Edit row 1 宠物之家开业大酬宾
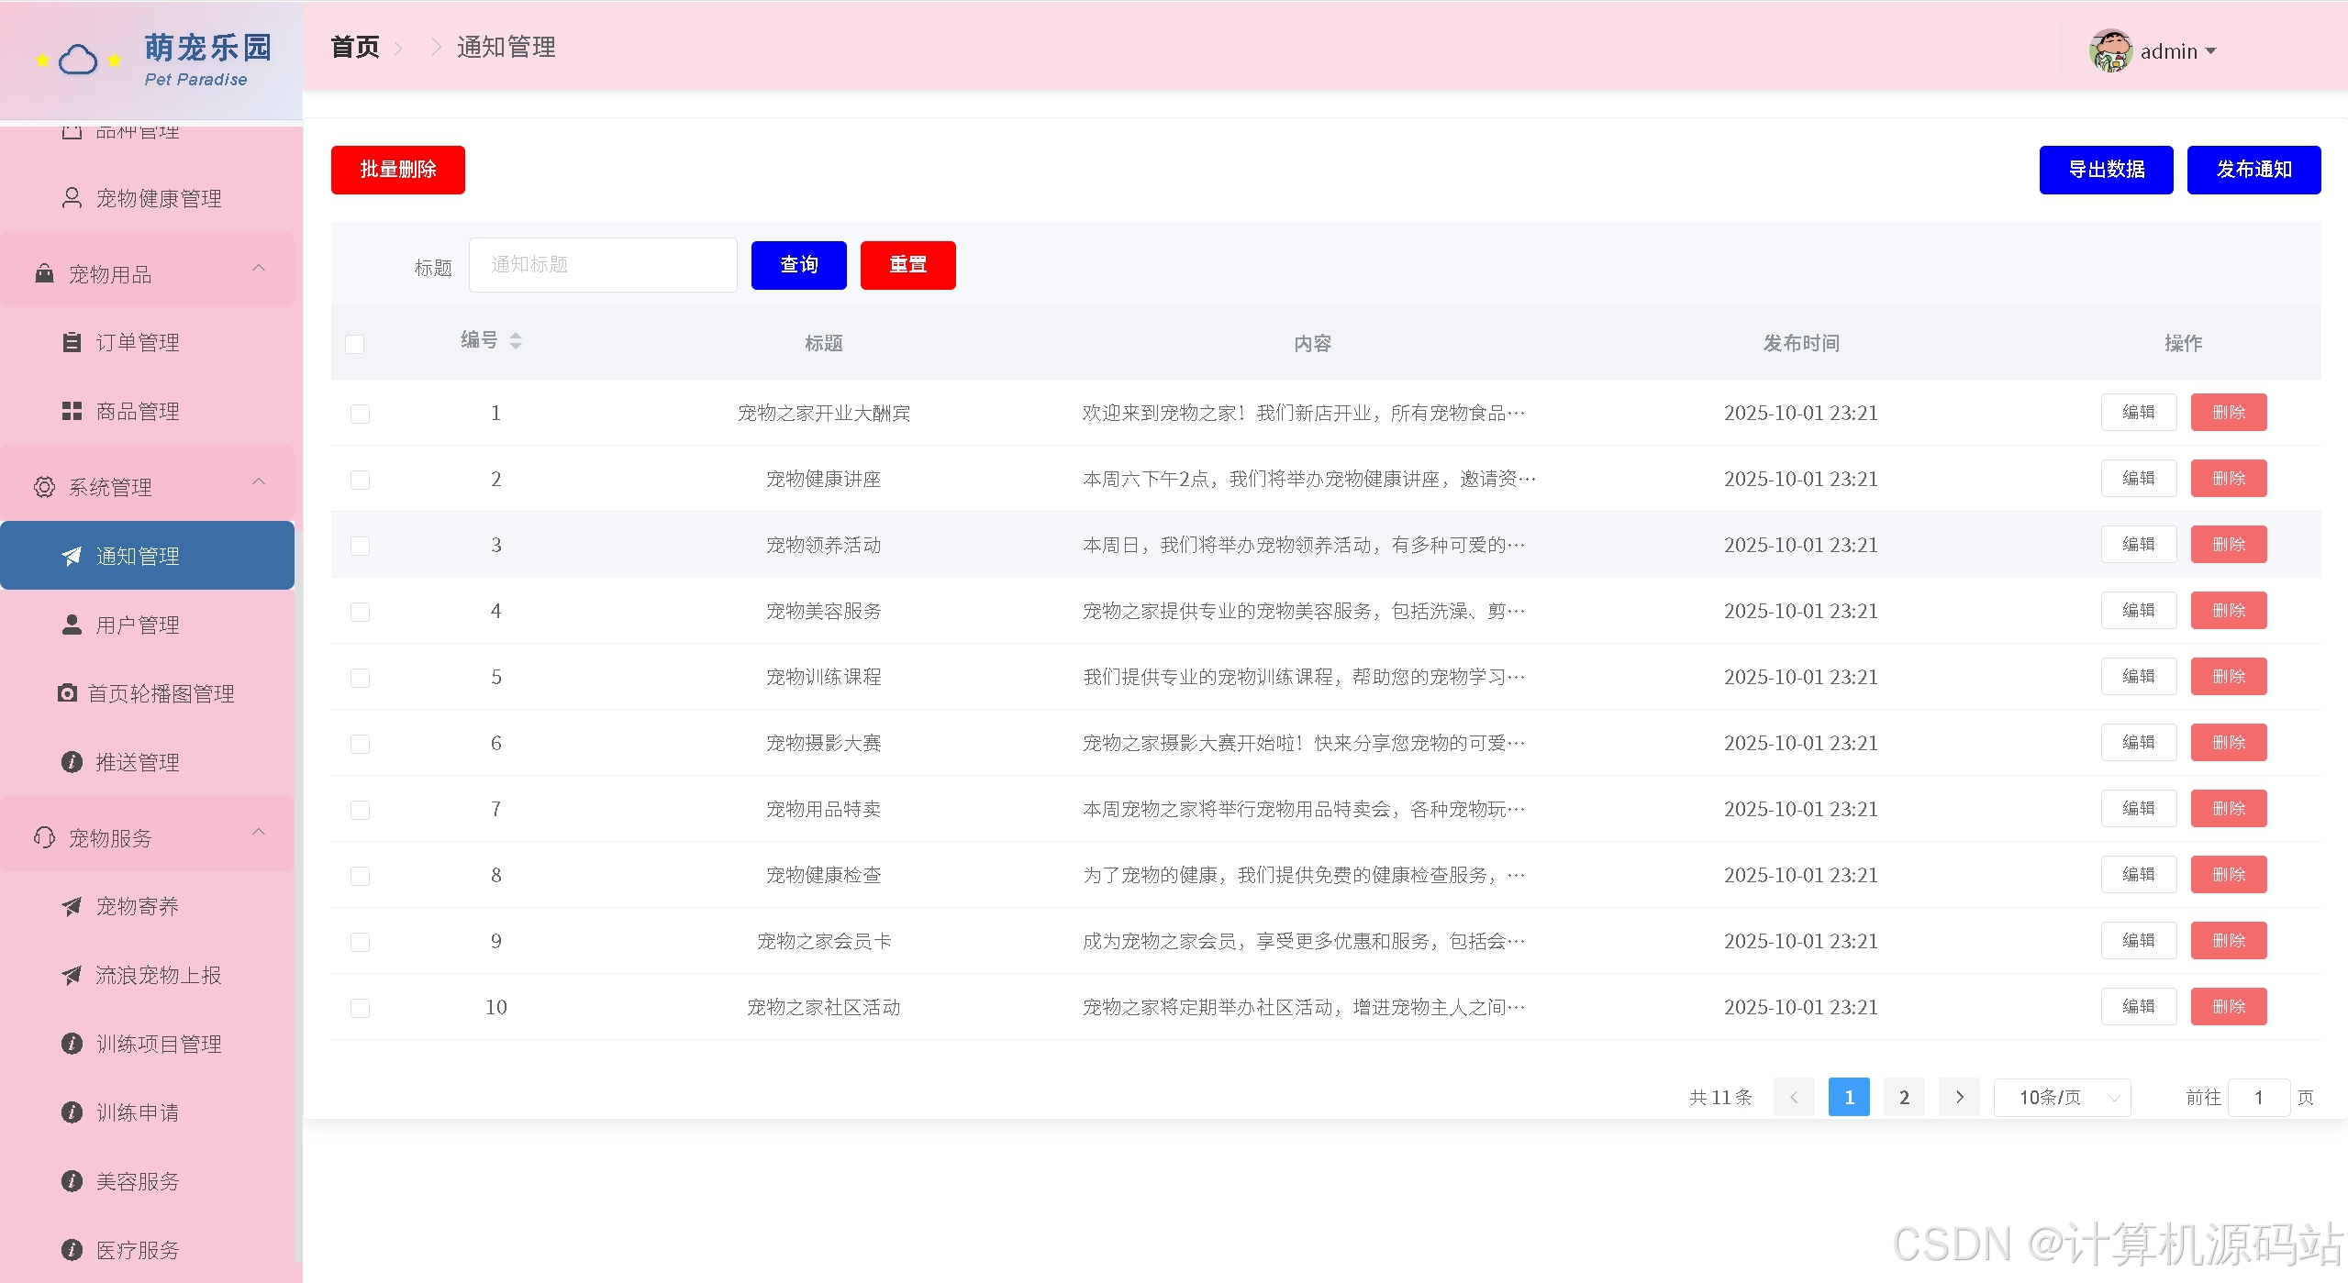2348x1283 pixels. pyautogui.click(x=2138, y=413)
